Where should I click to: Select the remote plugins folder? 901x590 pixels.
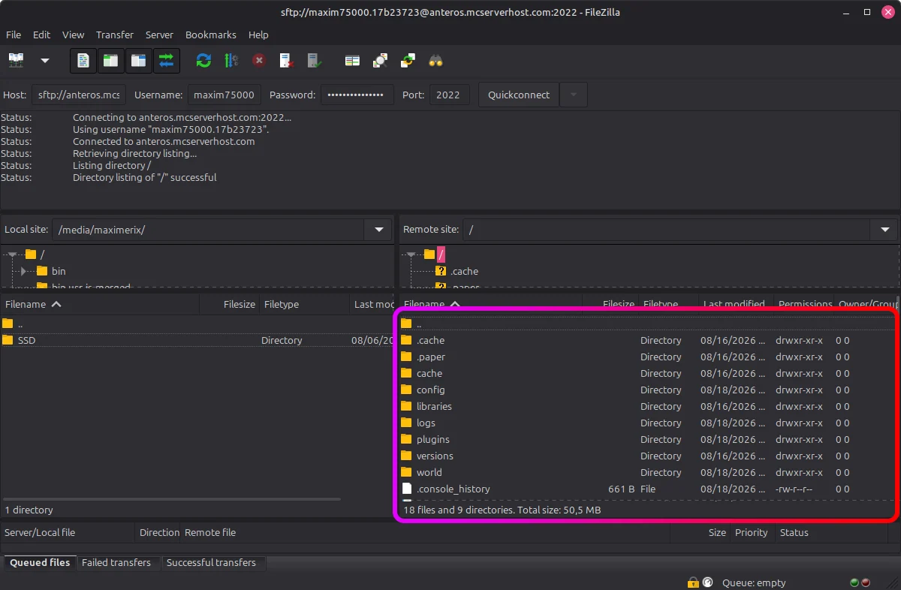(648, 439)
